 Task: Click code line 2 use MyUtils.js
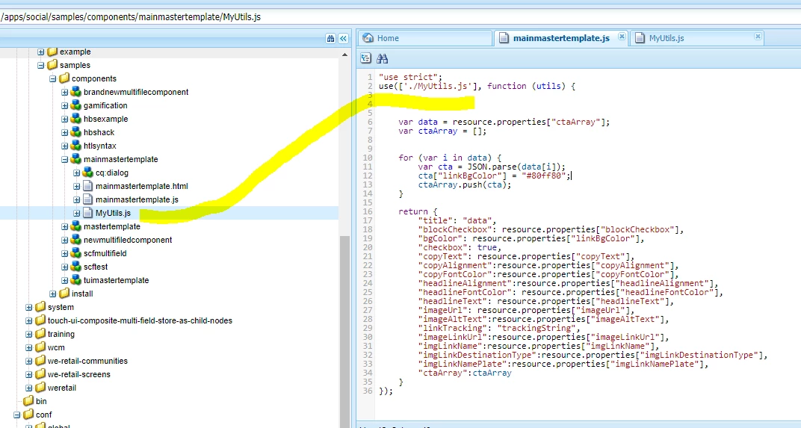click(x=477, y=87)
